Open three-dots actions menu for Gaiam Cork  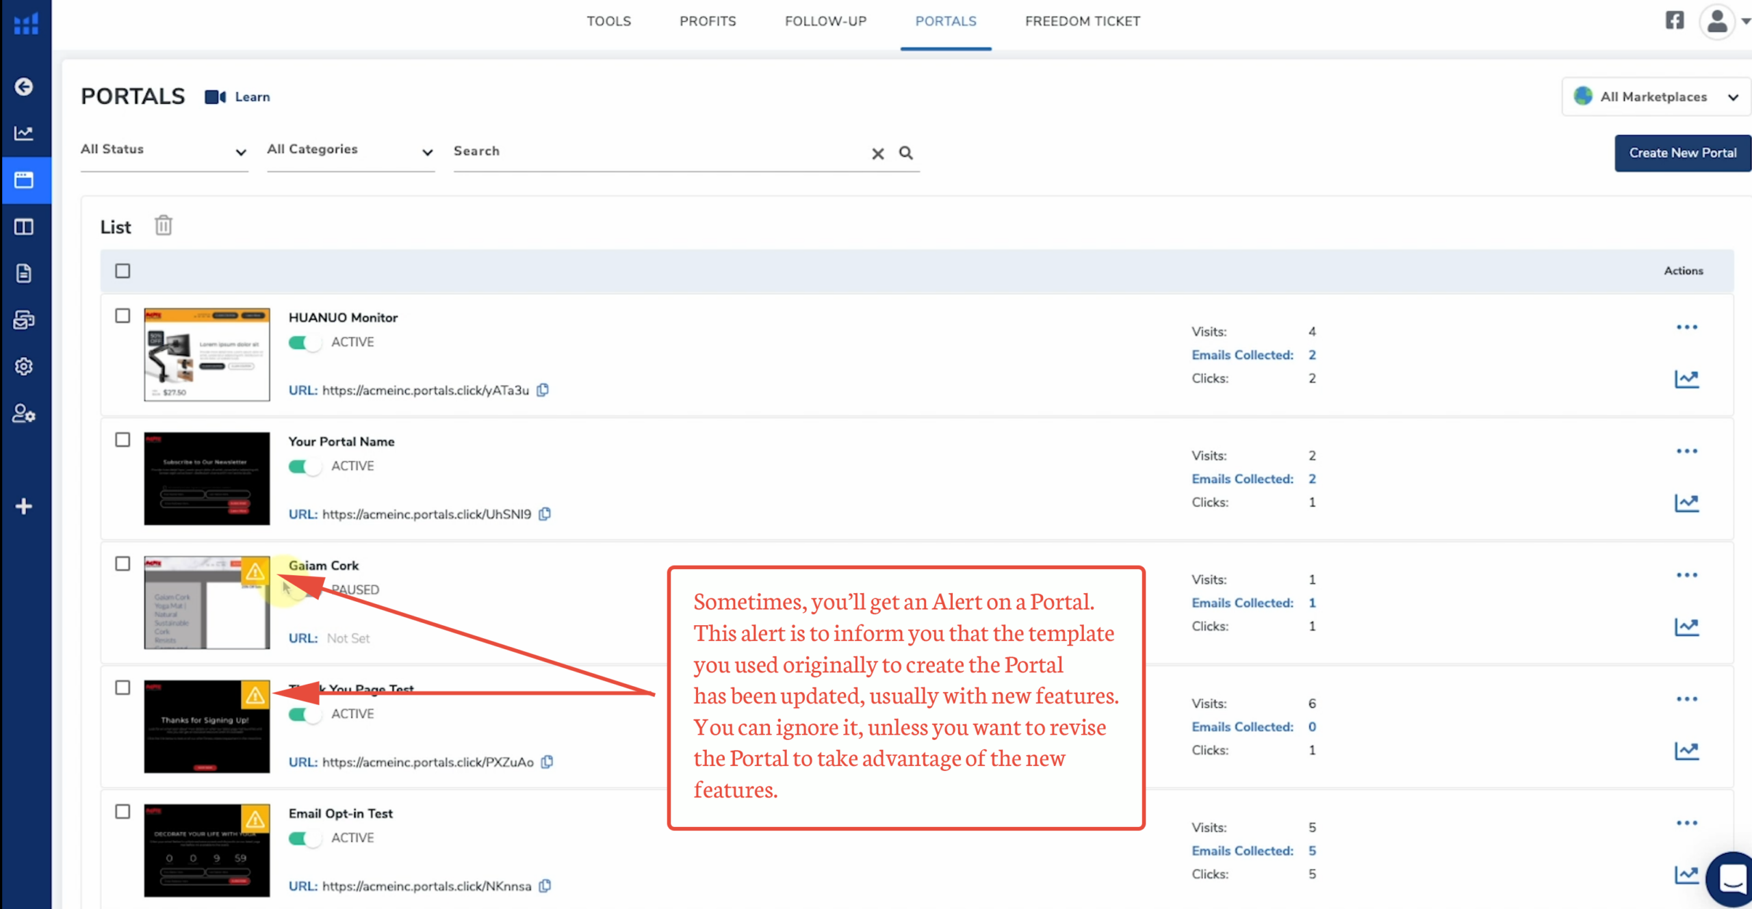tap(1686, 575)
